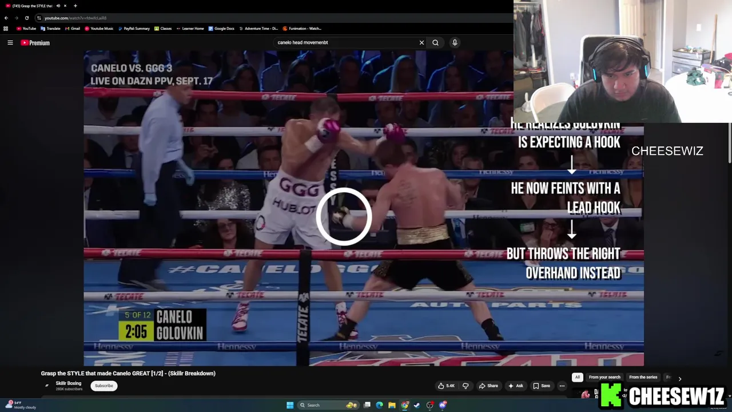Select the 'All' filter chip
The image size is (732, 412).
[x=578, y=377]
